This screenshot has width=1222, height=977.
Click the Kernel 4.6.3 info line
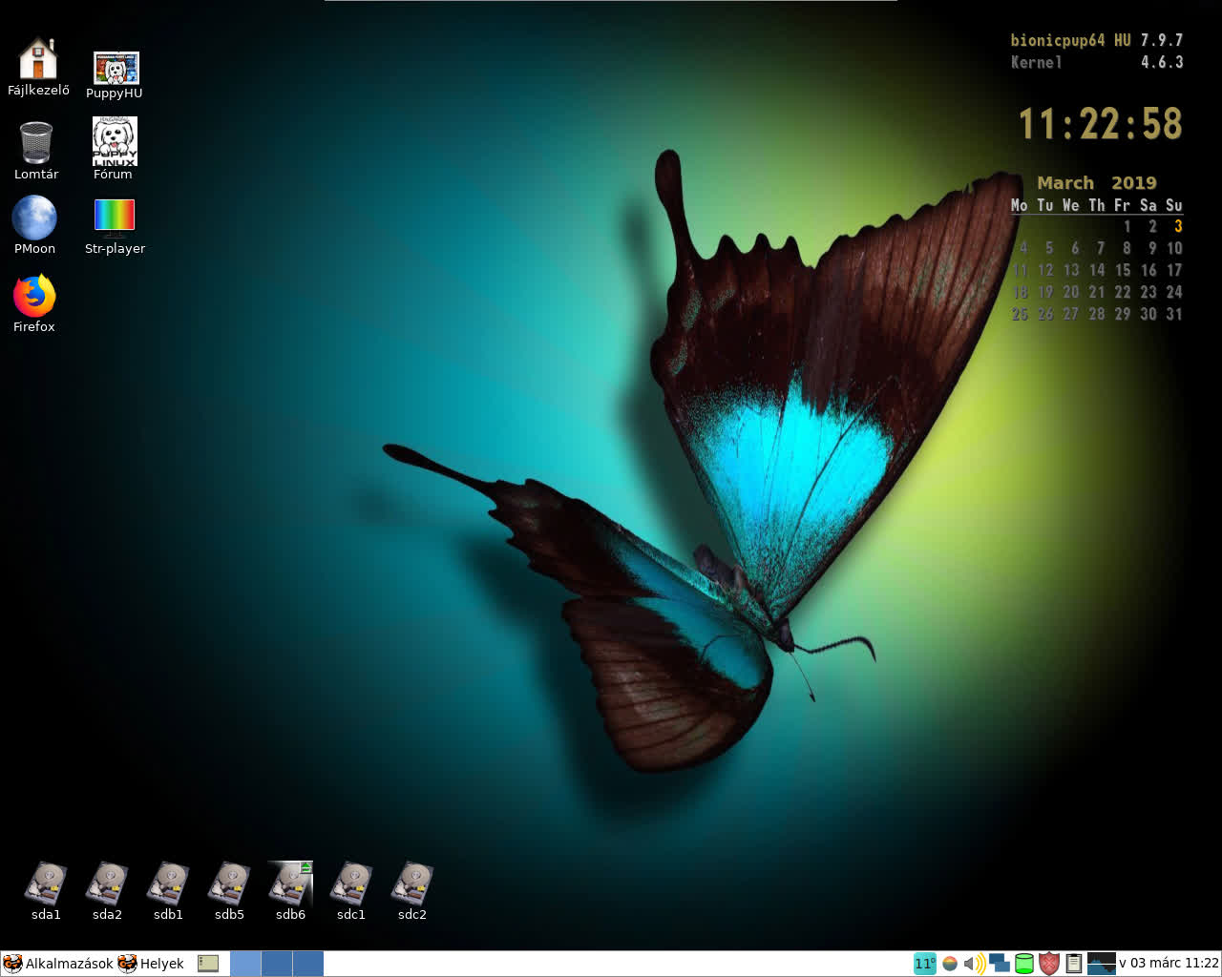tap(1097, 62)
